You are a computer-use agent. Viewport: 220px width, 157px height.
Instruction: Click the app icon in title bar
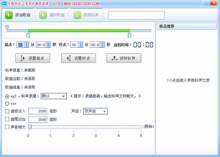[4, 4]
